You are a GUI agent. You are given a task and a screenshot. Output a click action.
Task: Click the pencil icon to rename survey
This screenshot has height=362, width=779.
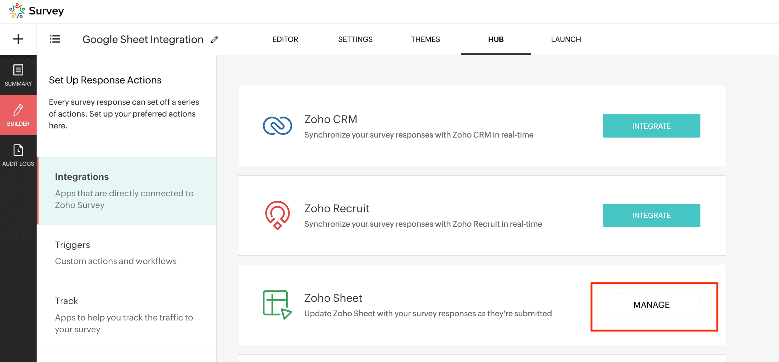[215, 39]
